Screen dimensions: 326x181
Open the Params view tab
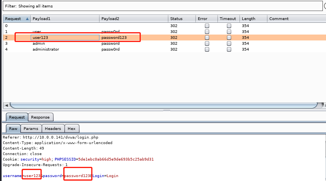click(31, 129)
